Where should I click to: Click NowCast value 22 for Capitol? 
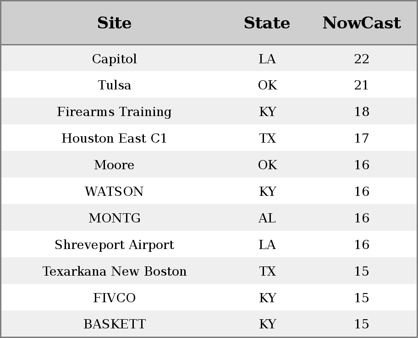click(x=362, y=59)
